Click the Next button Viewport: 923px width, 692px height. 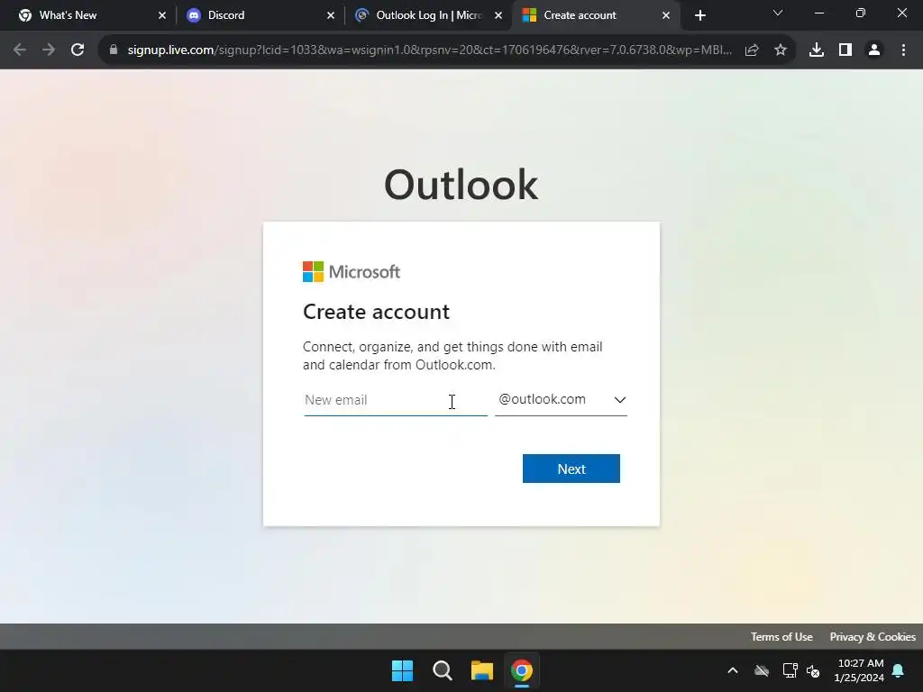click(571, 469)
